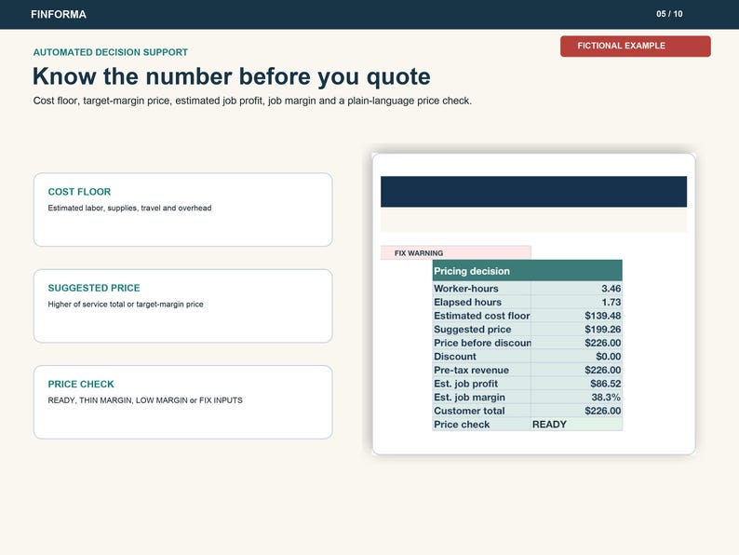The width and height of the screenshot is (739, 555).
Task: Click the $226.00 price before discount value
Action: pyautogui.click(x=603, y=344)
